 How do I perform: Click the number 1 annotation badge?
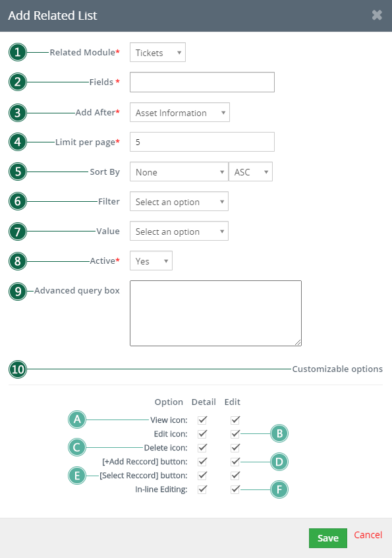pyautogui.click(x=17, y=52)
